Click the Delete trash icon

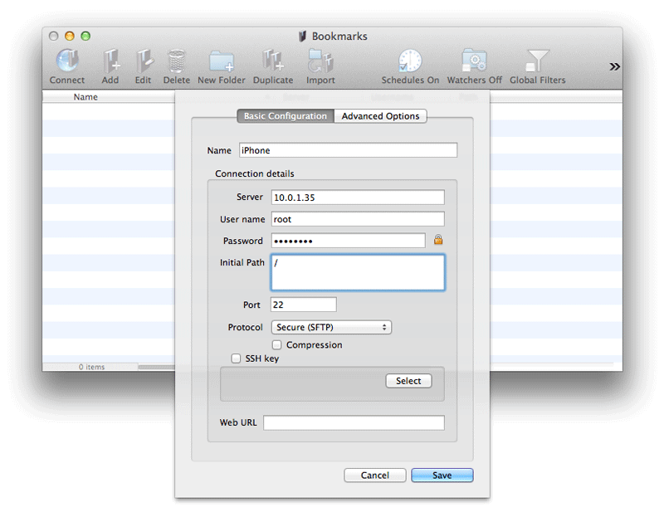176,61
